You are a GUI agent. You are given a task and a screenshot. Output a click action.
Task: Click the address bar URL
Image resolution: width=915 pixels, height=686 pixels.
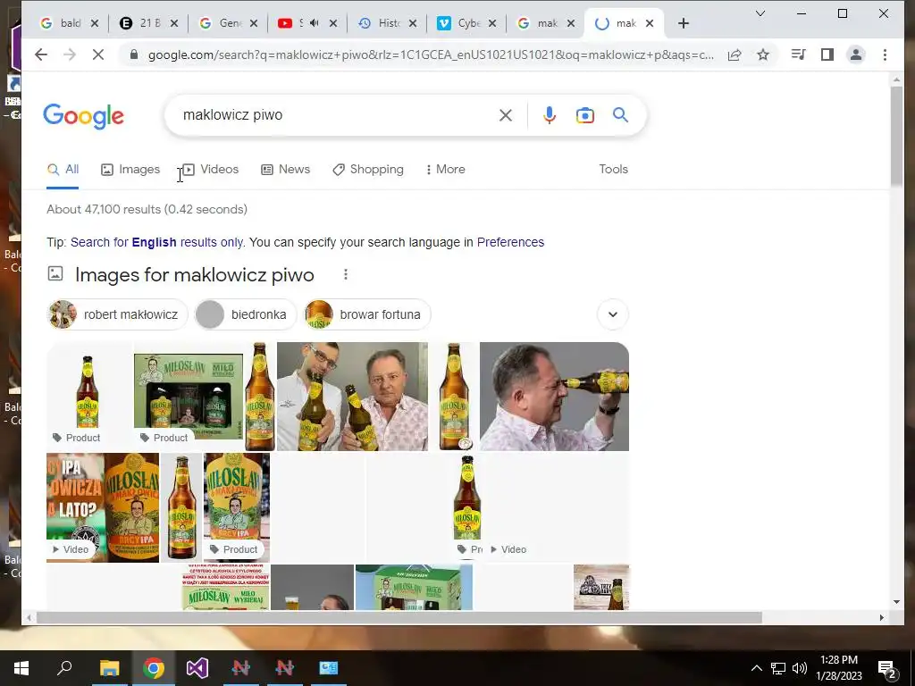(x=430, y=54)
